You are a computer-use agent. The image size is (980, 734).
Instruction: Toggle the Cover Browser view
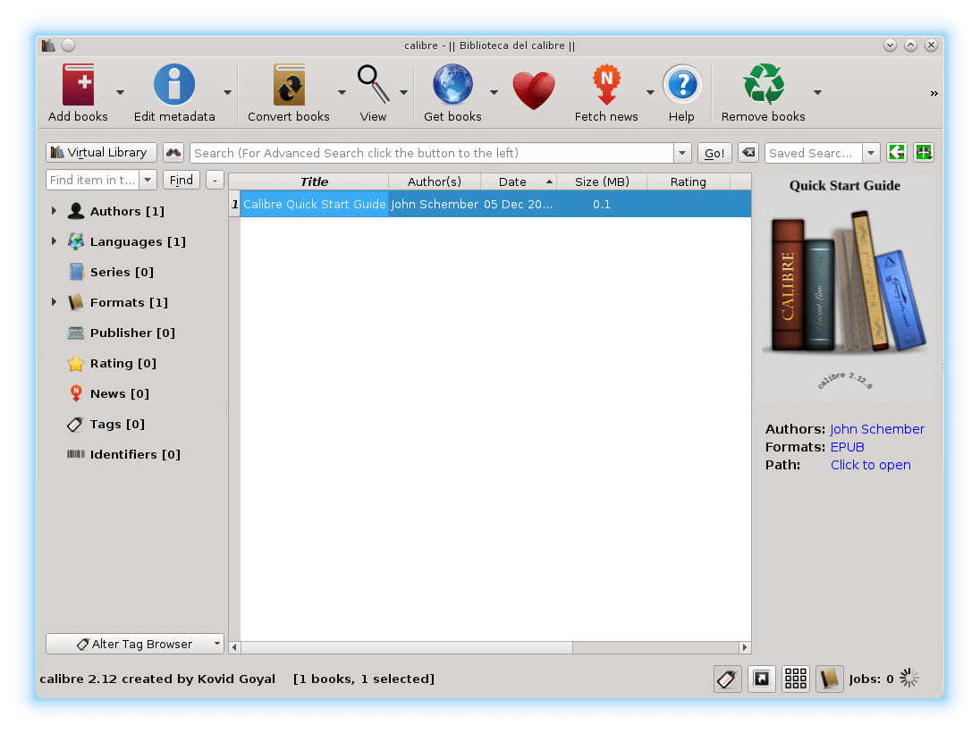761,679
